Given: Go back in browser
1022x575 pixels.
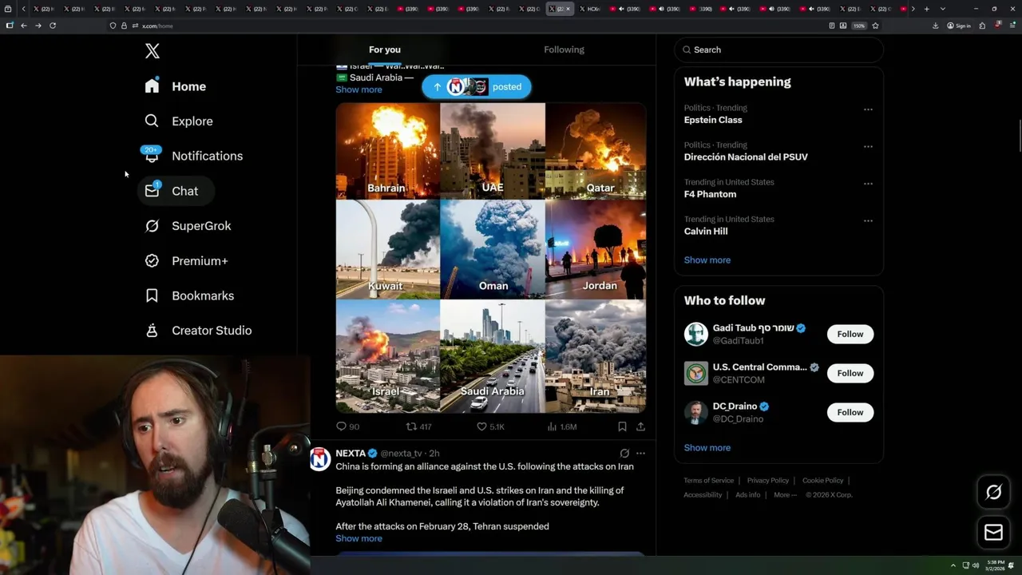Looking at the screenshot, I should click(24, 26).
